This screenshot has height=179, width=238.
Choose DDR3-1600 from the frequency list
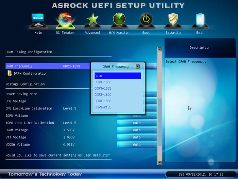click(103, 95)
